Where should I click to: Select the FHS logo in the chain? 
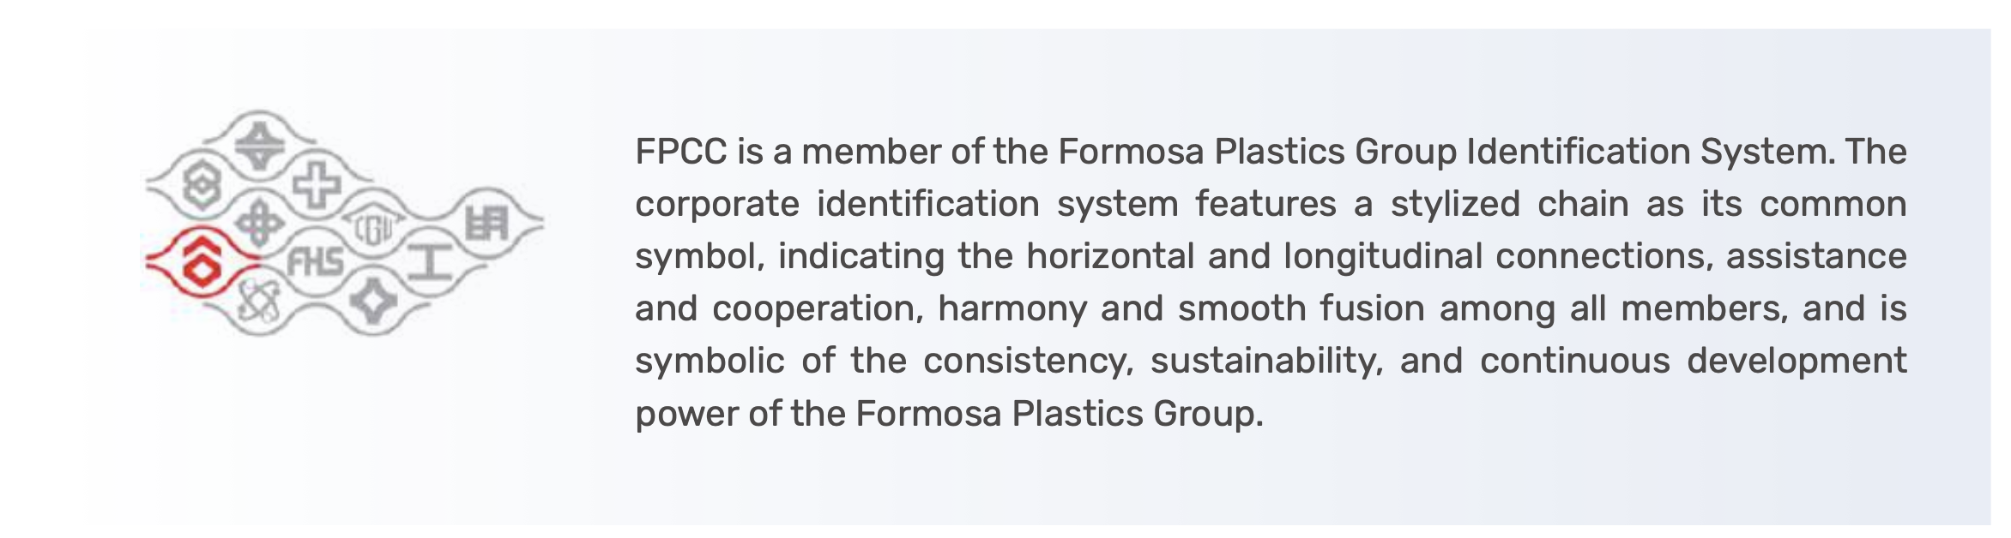coord(315,263)
